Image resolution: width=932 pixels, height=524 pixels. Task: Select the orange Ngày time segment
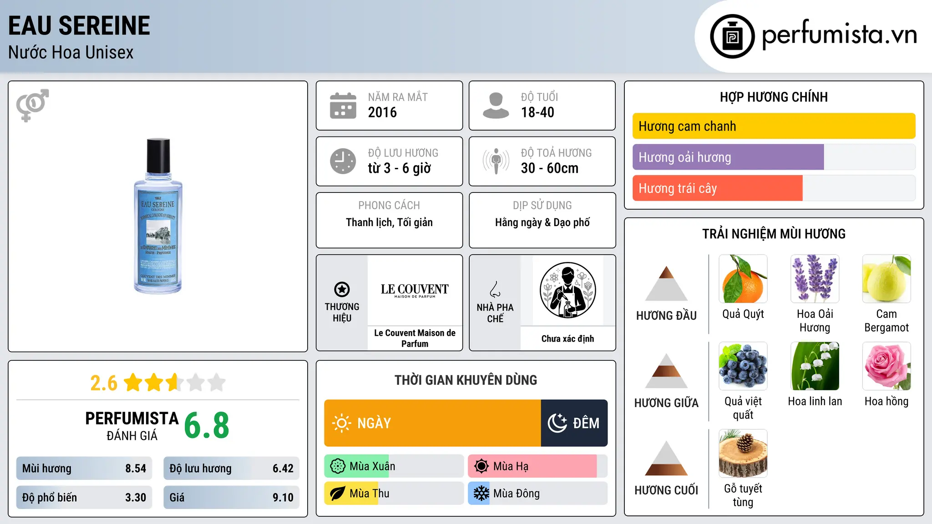[432, 423]
